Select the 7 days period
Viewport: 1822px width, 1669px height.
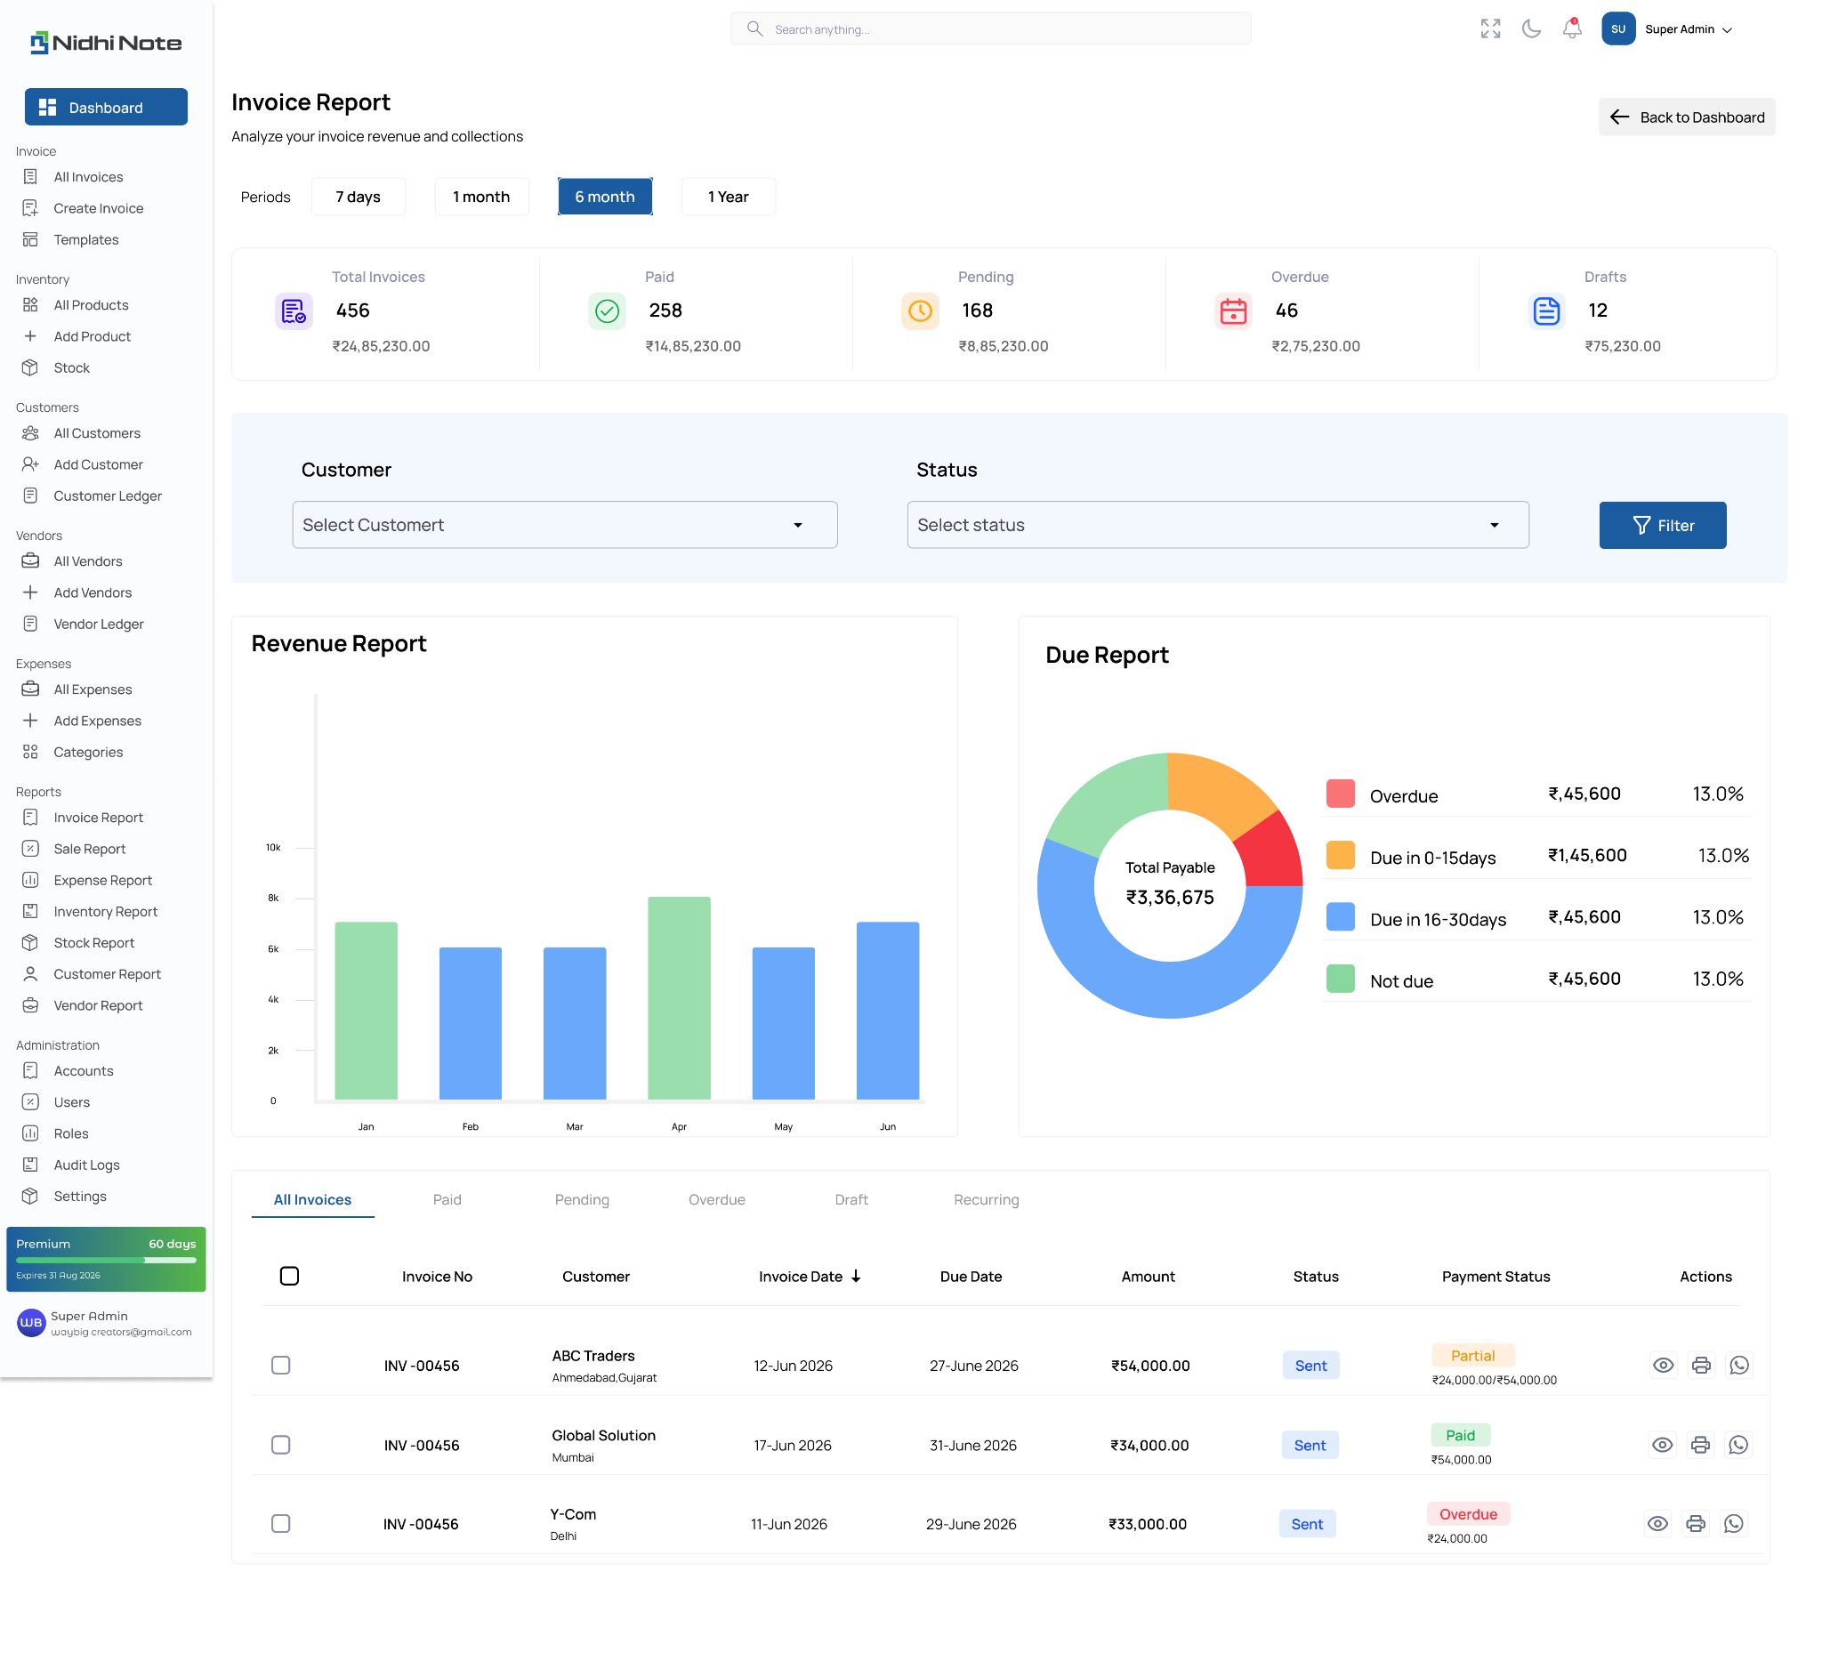coord(358,197)
